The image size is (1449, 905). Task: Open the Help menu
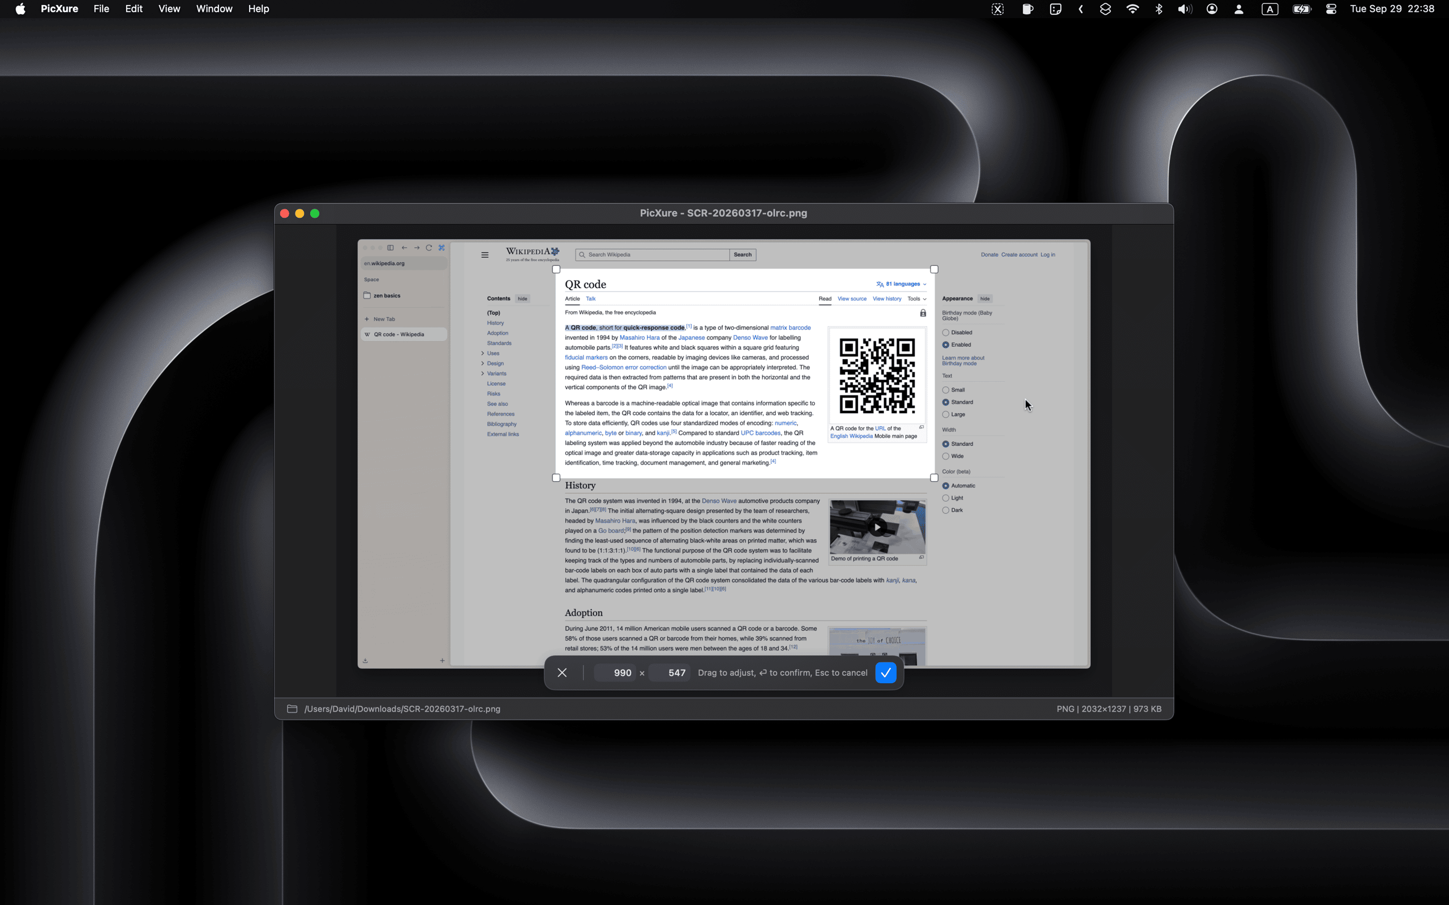[x=259, y=9]
